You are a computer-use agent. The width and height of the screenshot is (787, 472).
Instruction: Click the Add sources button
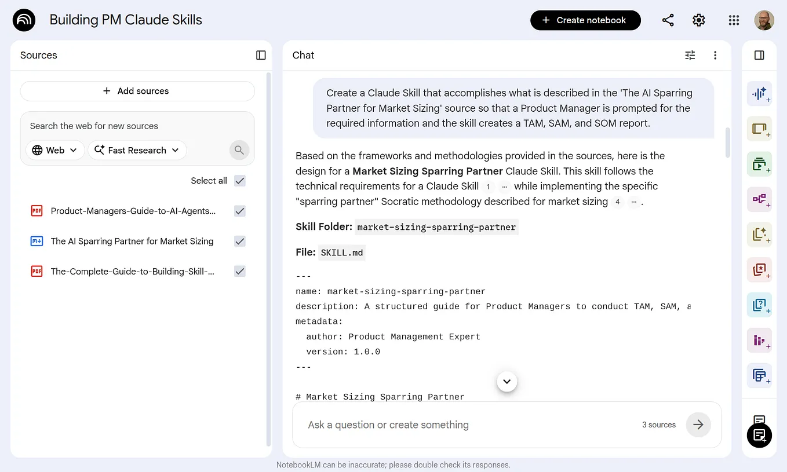[x=137, y=91]
